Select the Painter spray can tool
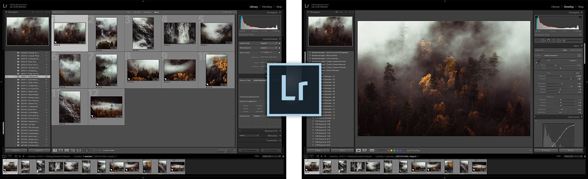This screenshot has width=588, height=179. coord(87,150)
